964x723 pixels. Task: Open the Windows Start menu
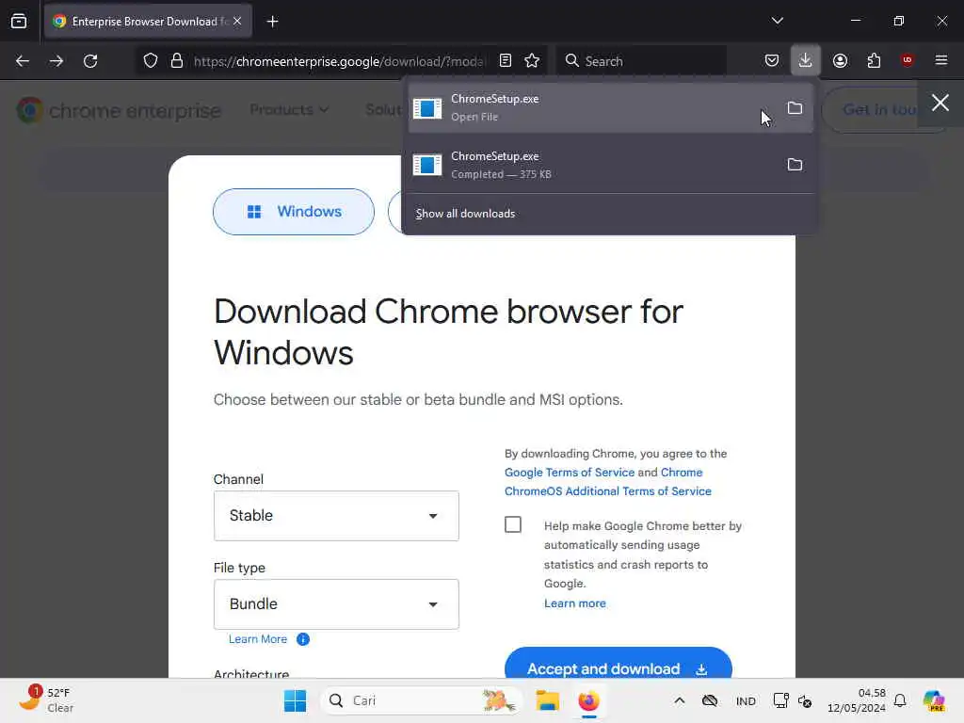click(295, 700)
